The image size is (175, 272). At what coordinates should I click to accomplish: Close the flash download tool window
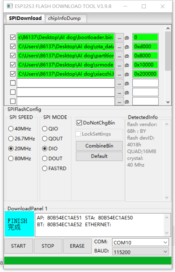[163, 6]
